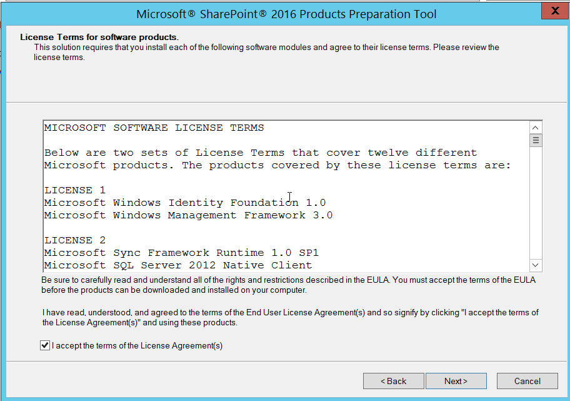Click the scrollbar track below the thumb
Screen dimensions: 570x401
click(535, 202)
